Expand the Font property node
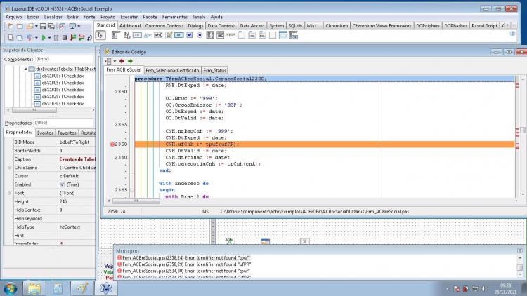527x296 pixels. point(10,194)
